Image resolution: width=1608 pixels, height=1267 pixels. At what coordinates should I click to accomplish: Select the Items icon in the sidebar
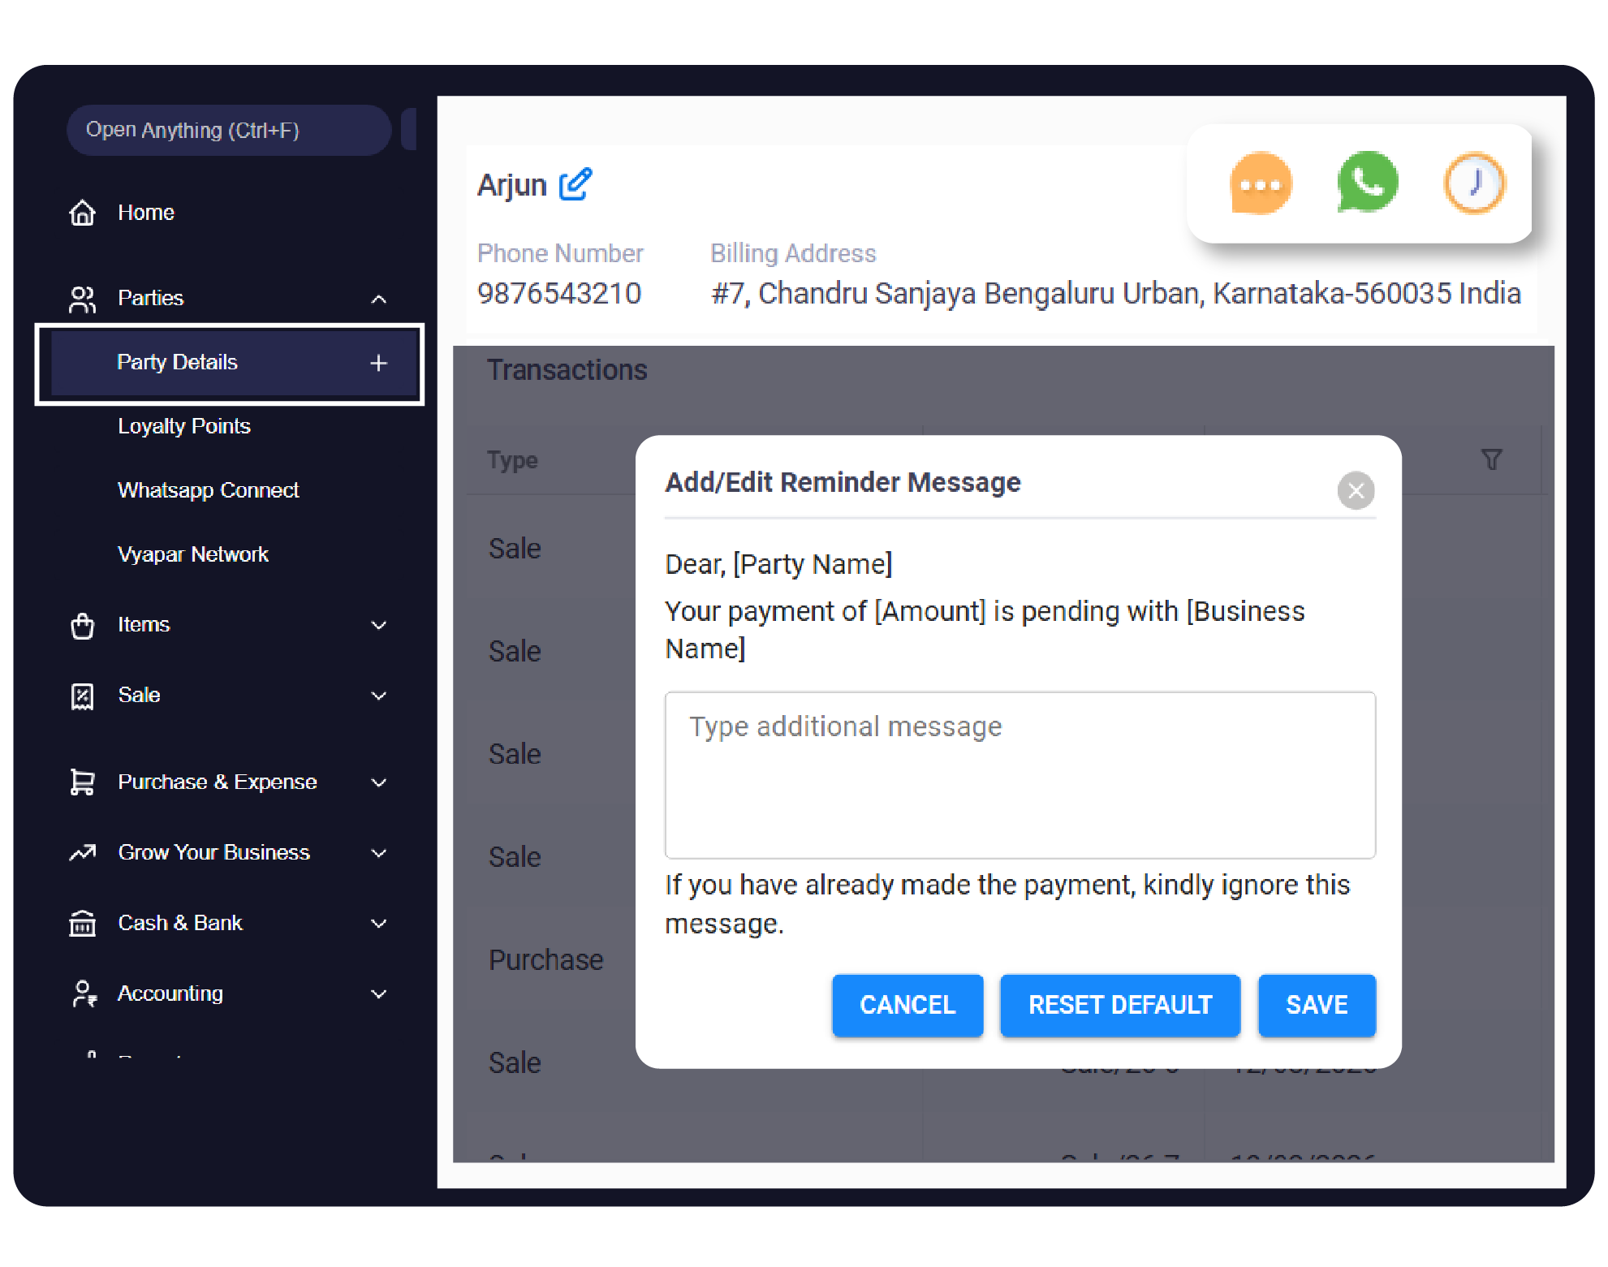tap(83, 625)
